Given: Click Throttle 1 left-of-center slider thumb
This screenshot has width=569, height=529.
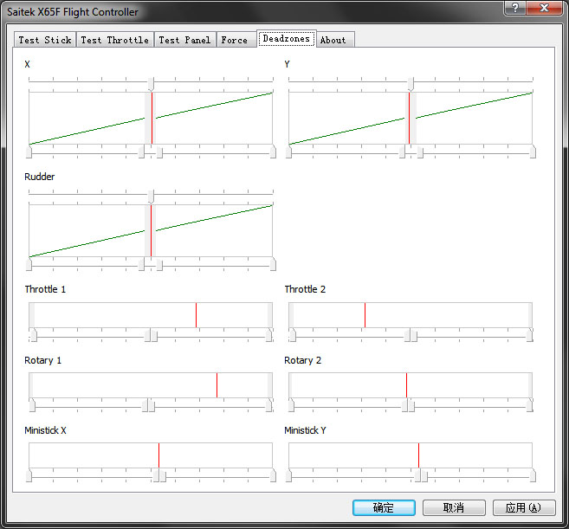Looking at the screenshot, I should 147,335.
